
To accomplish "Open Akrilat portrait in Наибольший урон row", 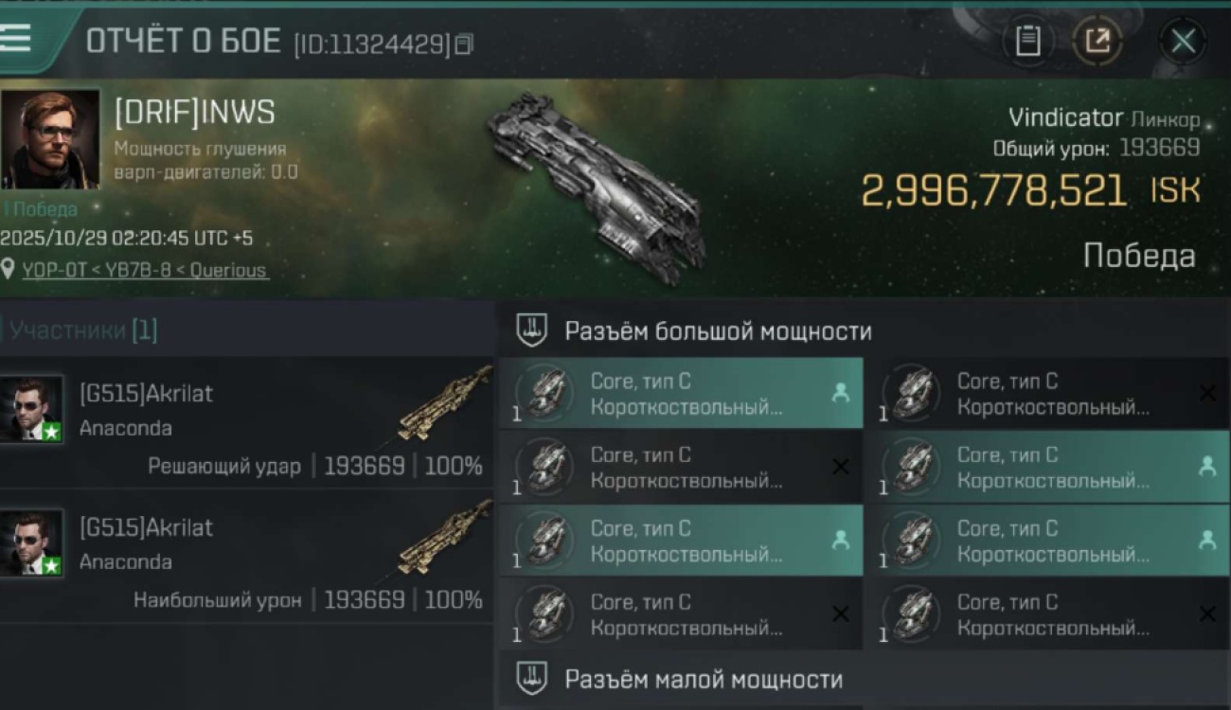I will click(x=31, y=542).
